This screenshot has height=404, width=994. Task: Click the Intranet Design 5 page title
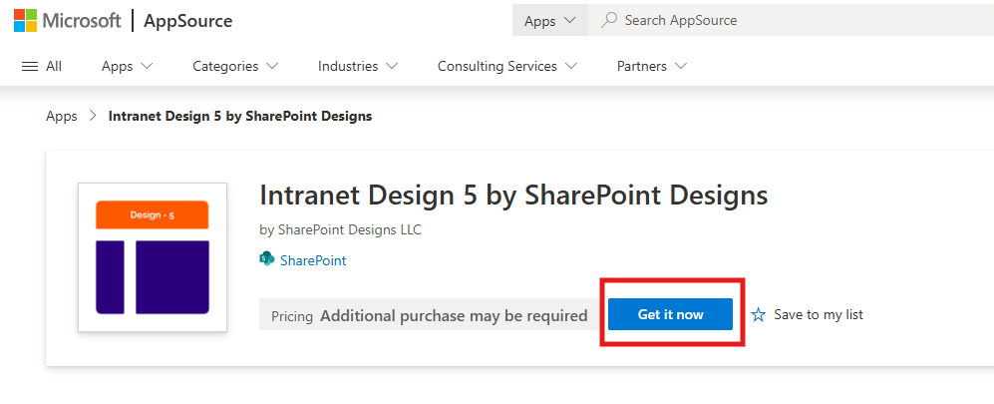click(513, 196)
